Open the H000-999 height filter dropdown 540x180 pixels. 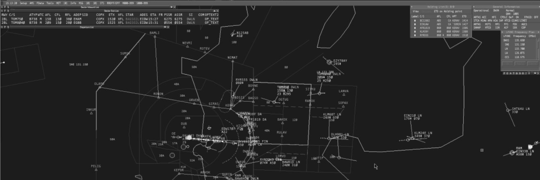click(127, 3)
